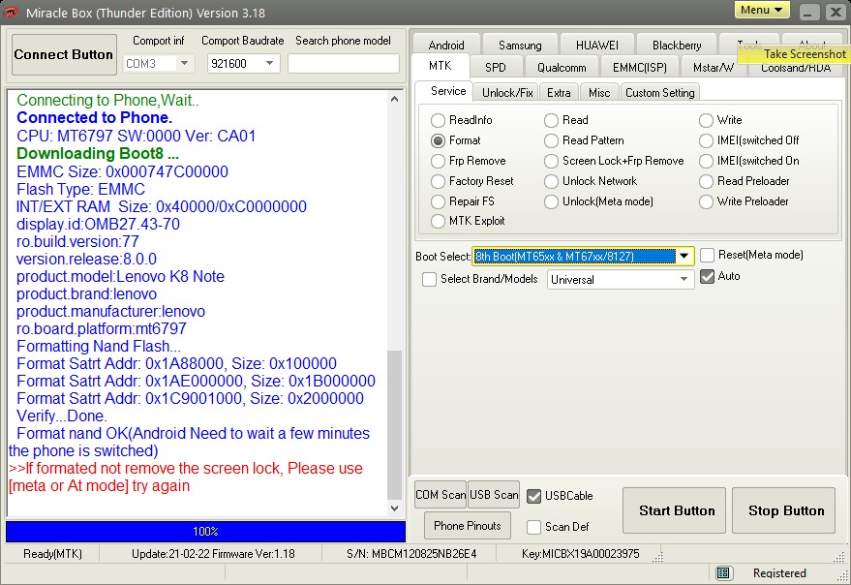Click the log panel vertical scrollbar thumb
The height and width of the screenshot is (585, 851).
(x=395, y=425)
